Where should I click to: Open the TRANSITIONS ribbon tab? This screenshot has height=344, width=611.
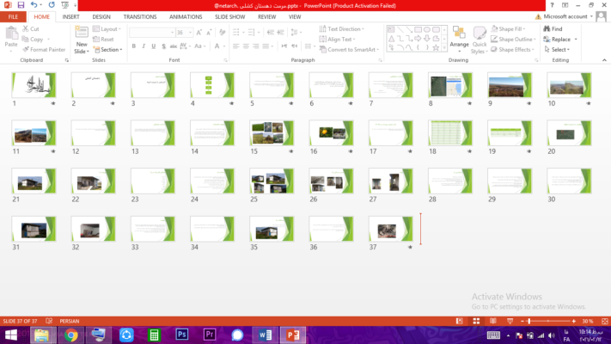(x=139, y=16)
